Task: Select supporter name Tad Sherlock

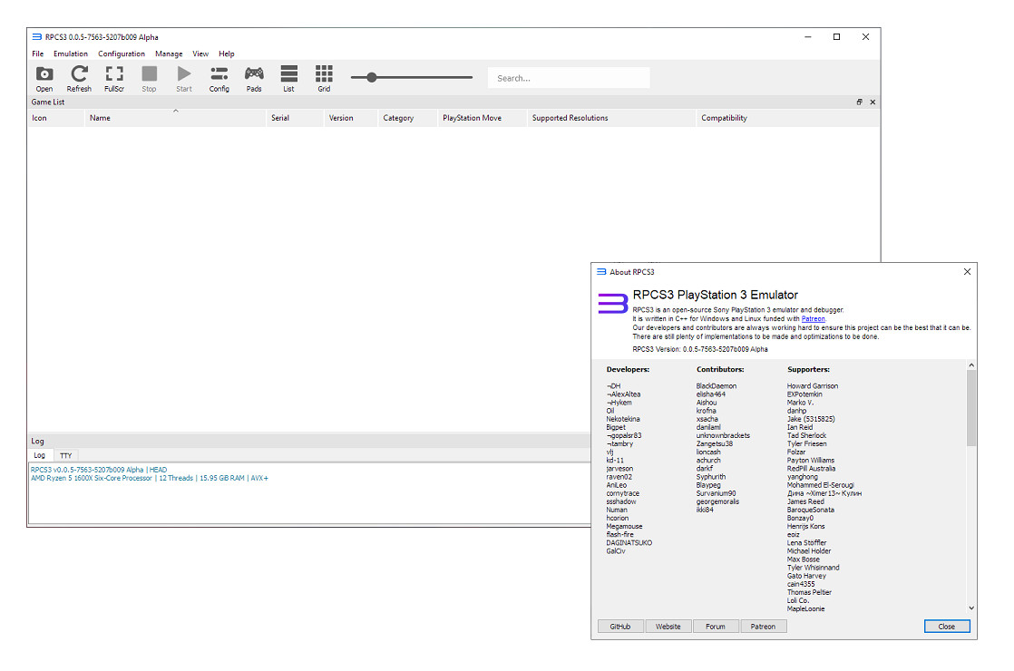Action: point(806,436)
